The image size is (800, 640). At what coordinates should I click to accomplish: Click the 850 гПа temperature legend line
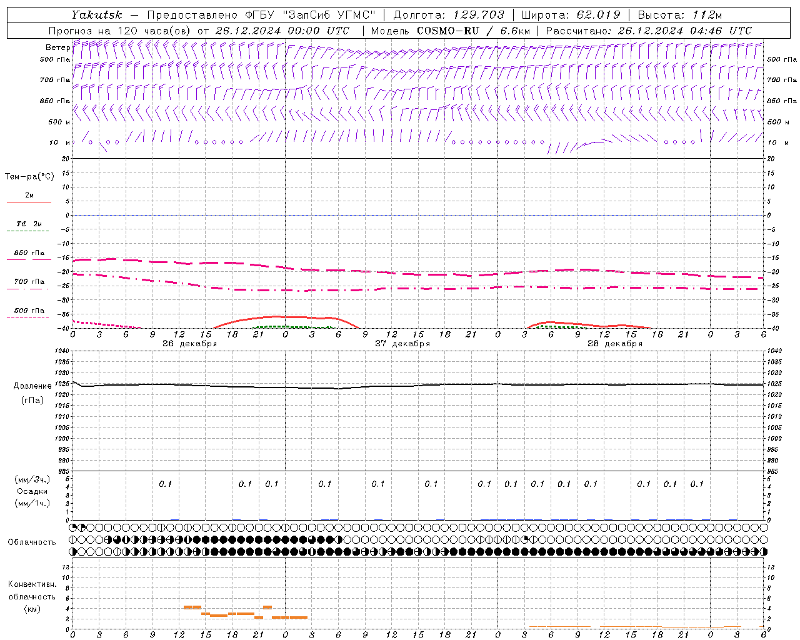(x=29, y=259)
